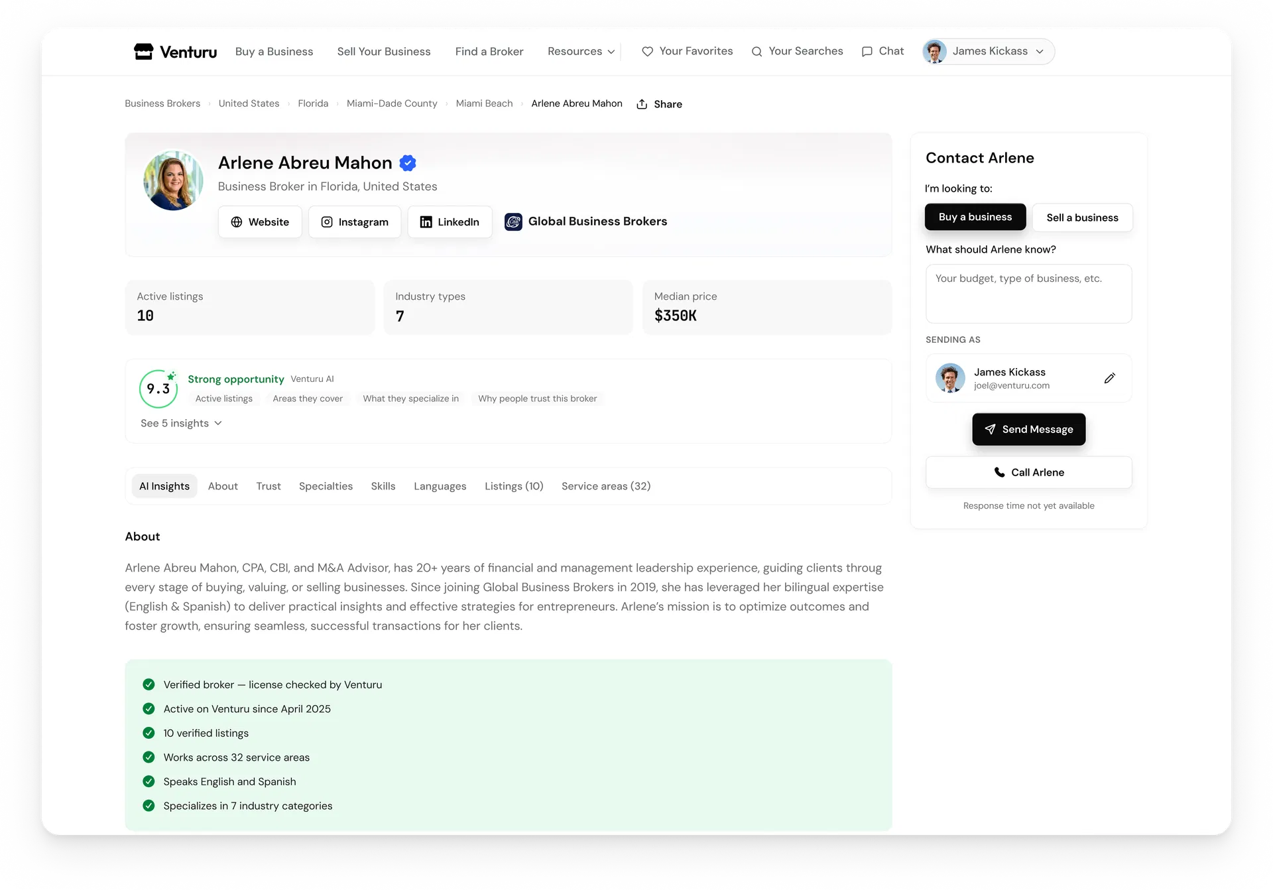The width and height of the screenshot is (1273, 890).
Task: Click the heart icon for Your Favorites
Action: coord(647,52)
